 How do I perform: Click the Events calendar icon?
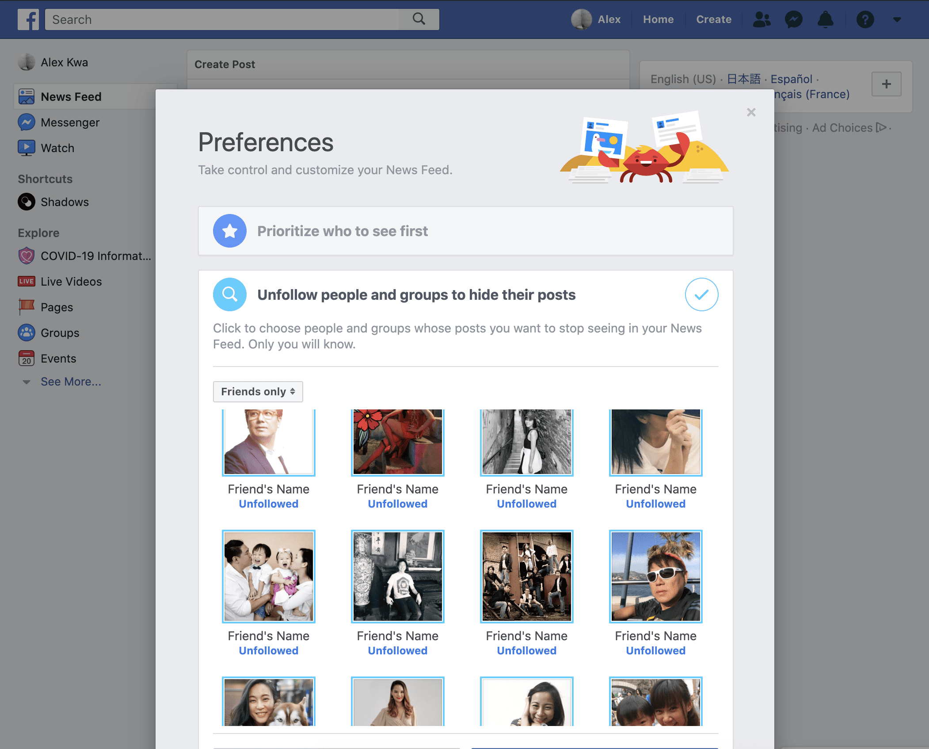(27, 358)
